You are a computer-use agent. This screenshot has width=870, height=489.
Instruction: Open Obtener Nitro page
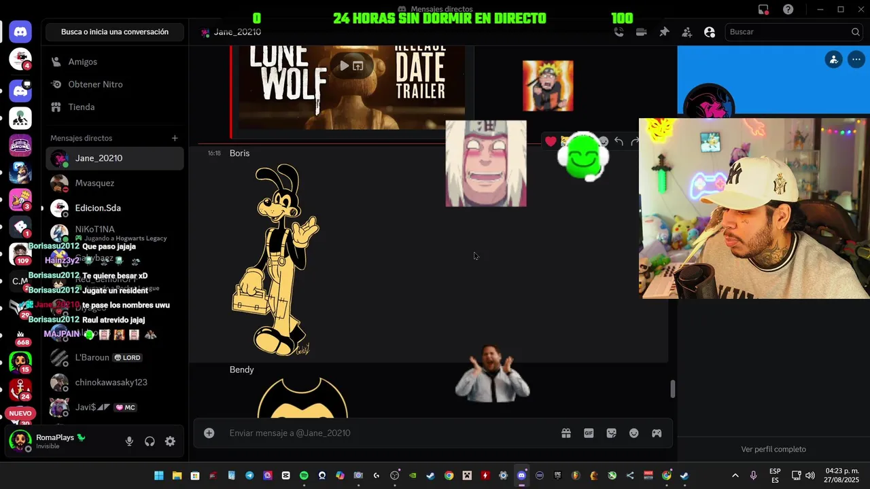tap(115, 84)
